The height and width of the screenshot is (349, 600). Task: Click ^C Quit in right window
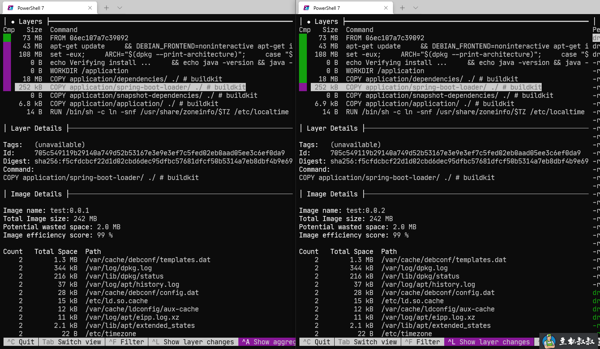click(317, 342)
